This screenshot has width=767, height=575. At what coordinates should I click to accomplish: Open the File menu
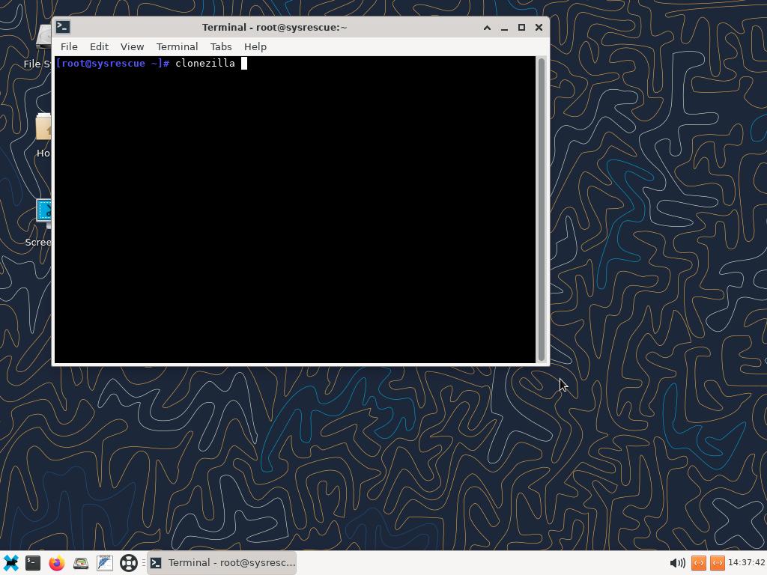tap(69, 46)
